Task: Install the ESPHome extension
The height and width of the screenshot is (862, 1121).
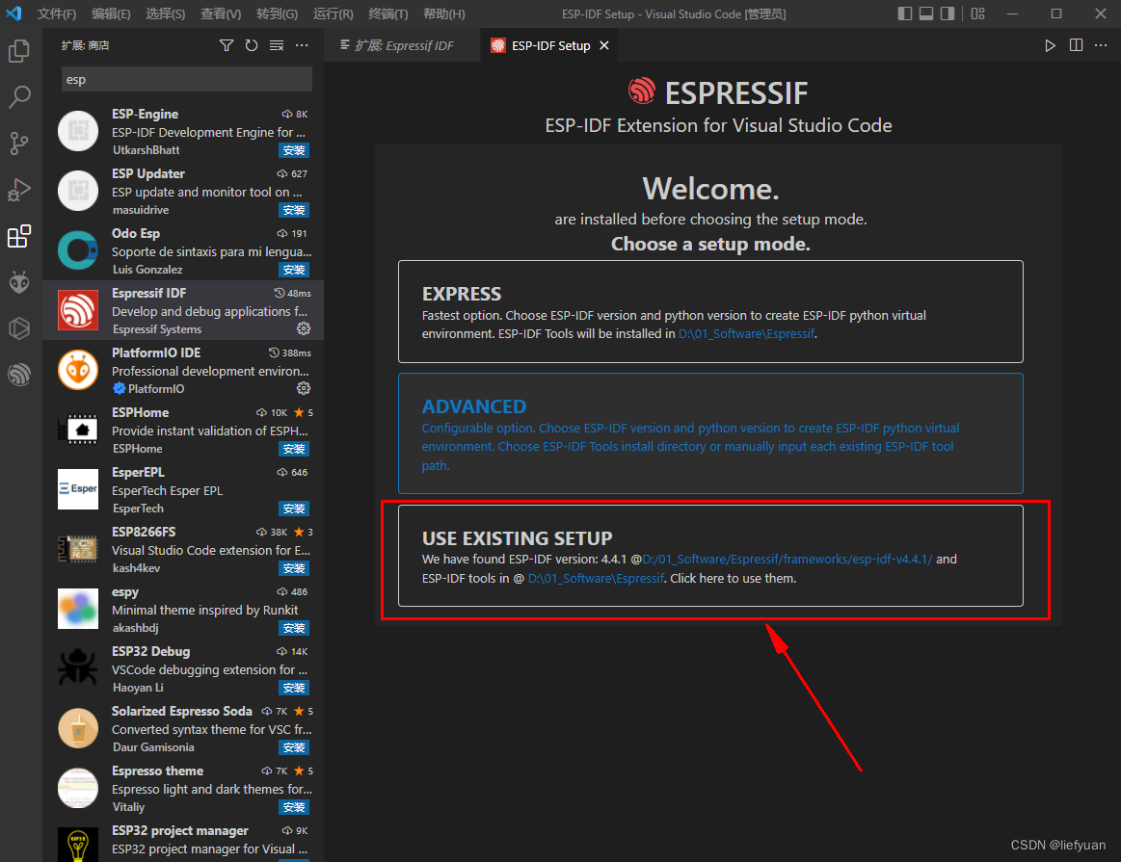Action: (x=294, y=449)
